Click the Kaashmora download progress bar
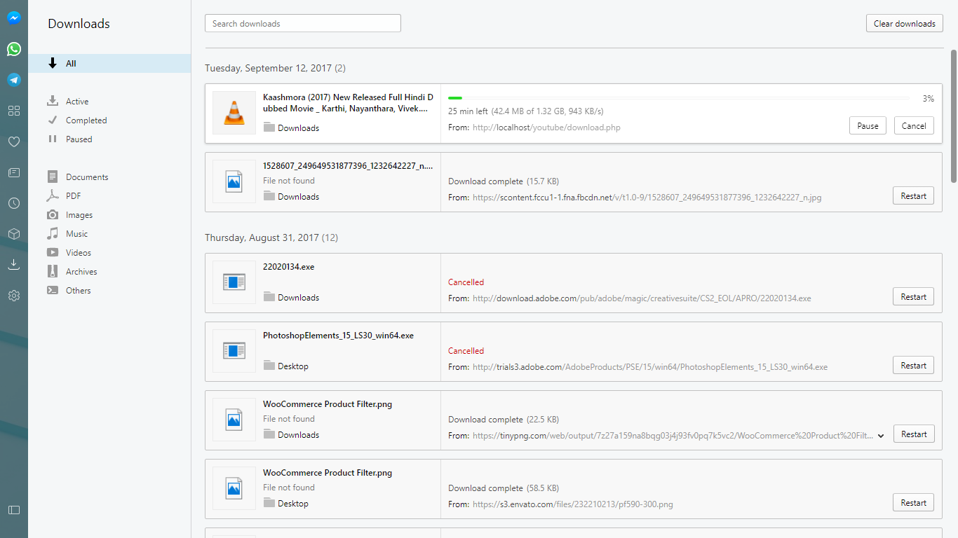 pyautogui.click(x=679, y=99)
